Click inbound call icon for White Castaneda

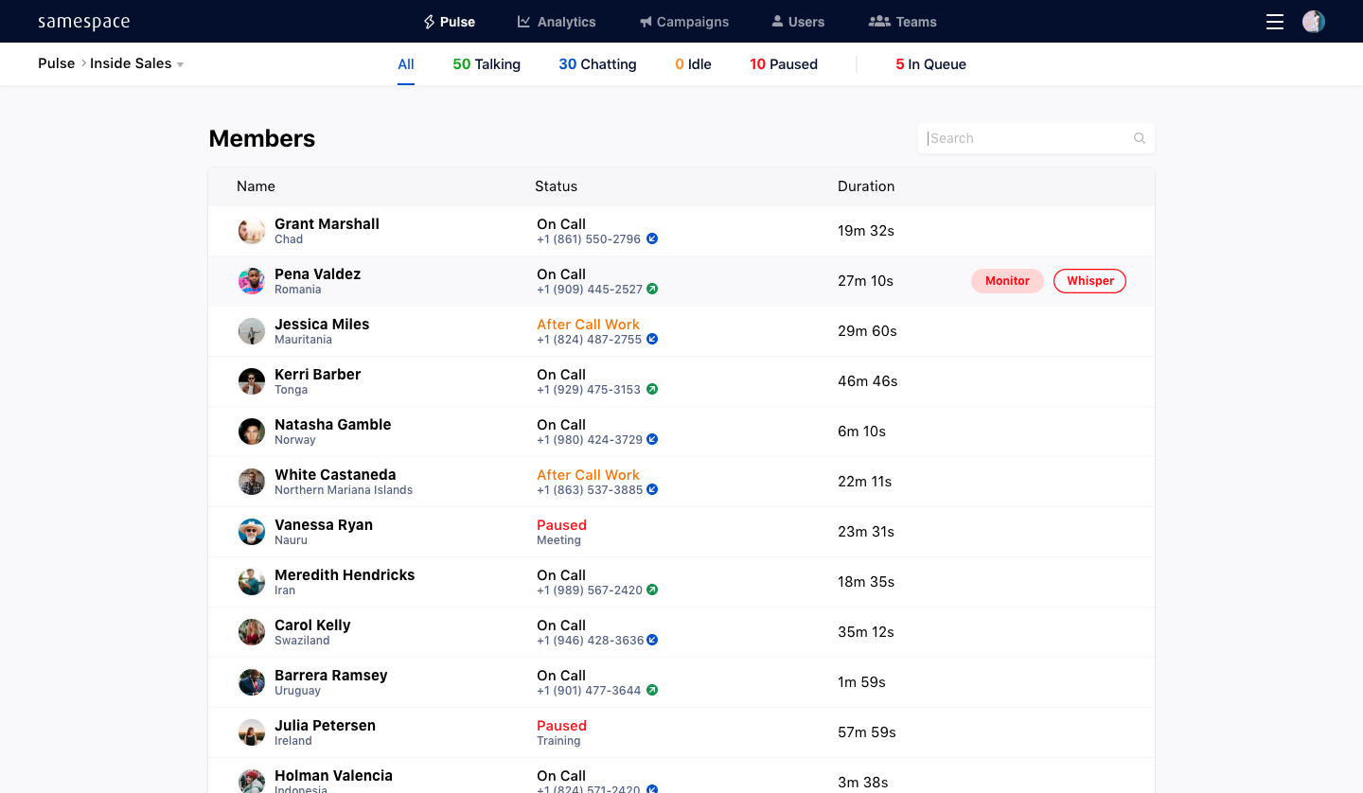[x=652, y=490]
